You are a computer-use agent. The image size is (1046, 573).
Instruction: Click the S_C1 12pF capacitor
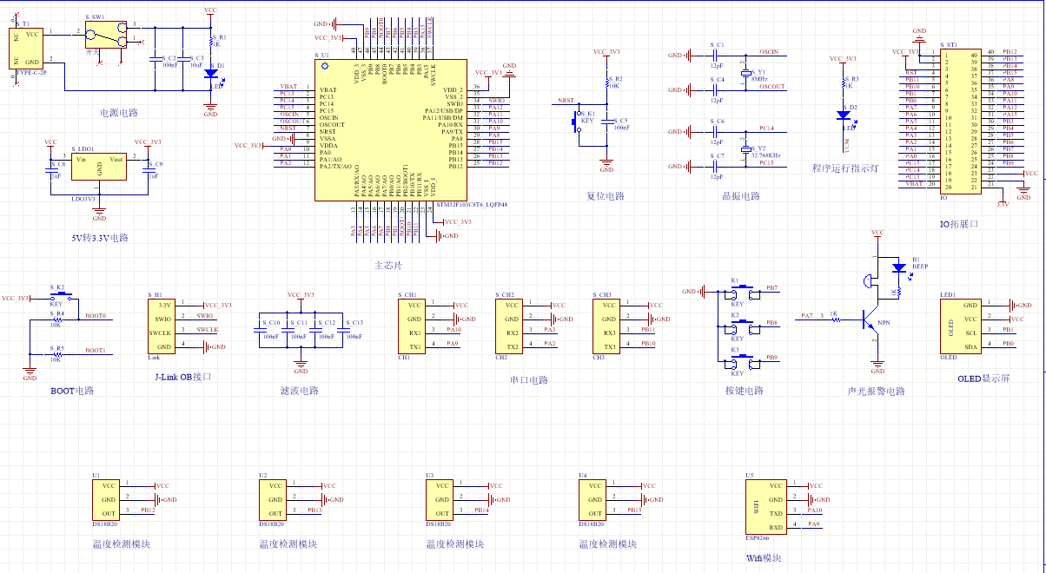coord(717,56)
